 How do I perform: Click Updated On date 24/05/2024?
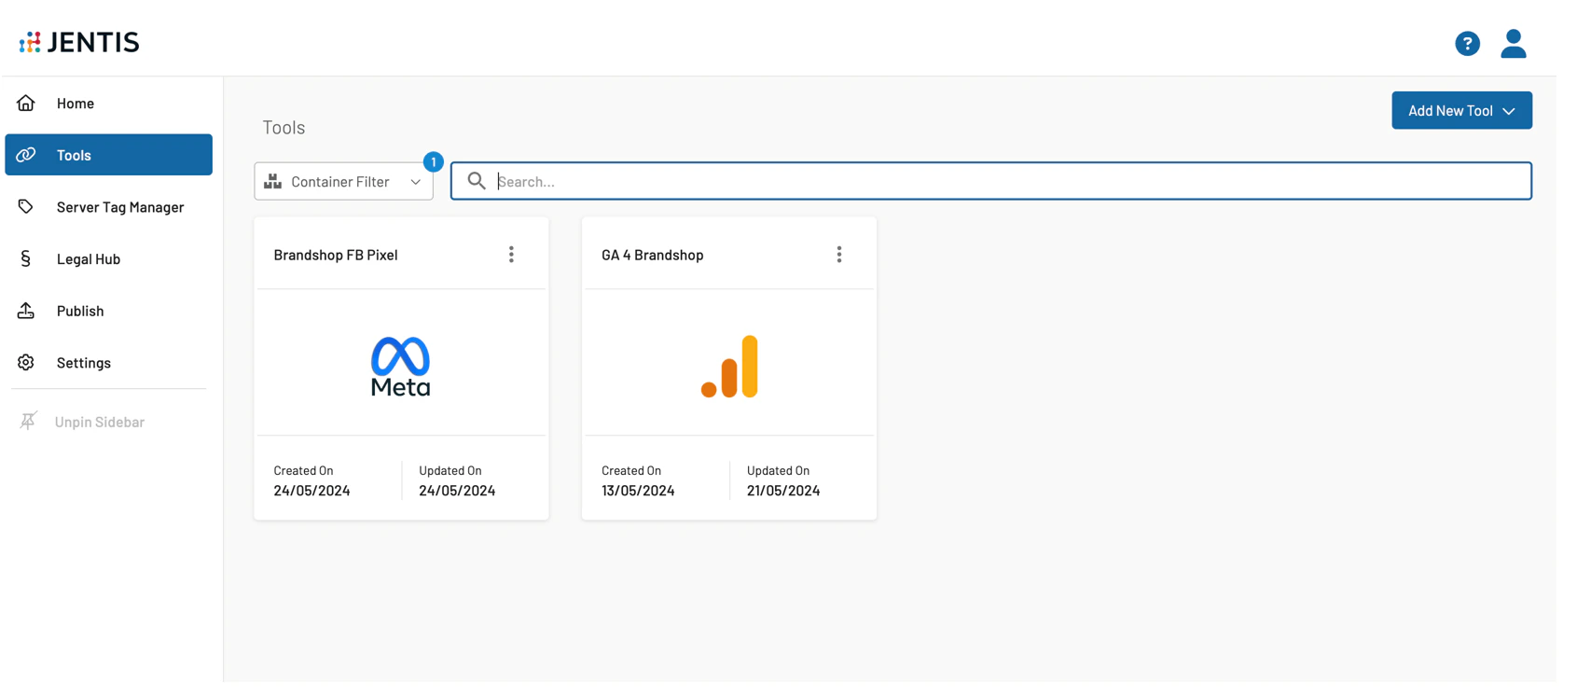pyautogui.click(x=457, y=491)
